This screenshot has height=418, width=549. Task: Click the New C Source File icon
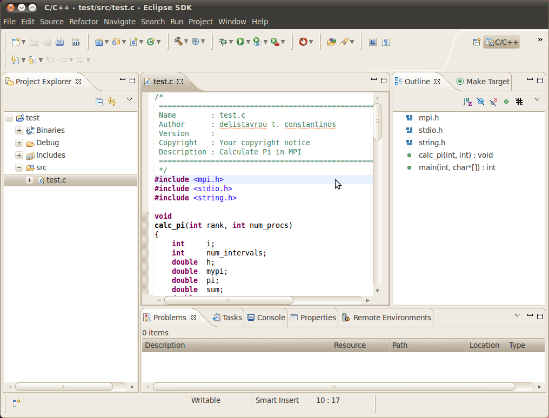point(134,42)
